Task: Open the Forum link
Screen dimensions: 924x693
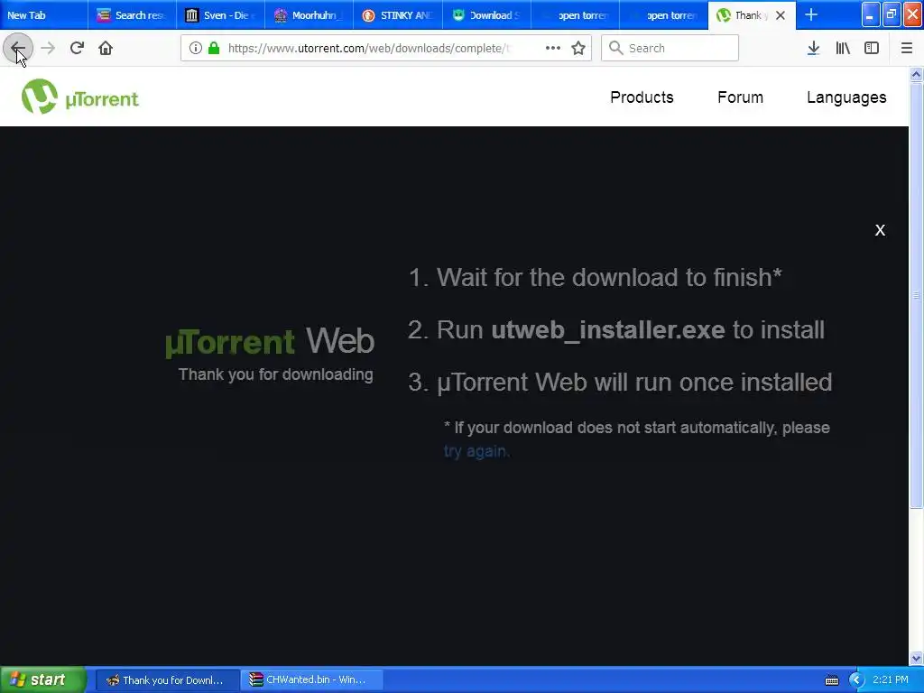Action: pyautogui.click(x=740, y=97)
